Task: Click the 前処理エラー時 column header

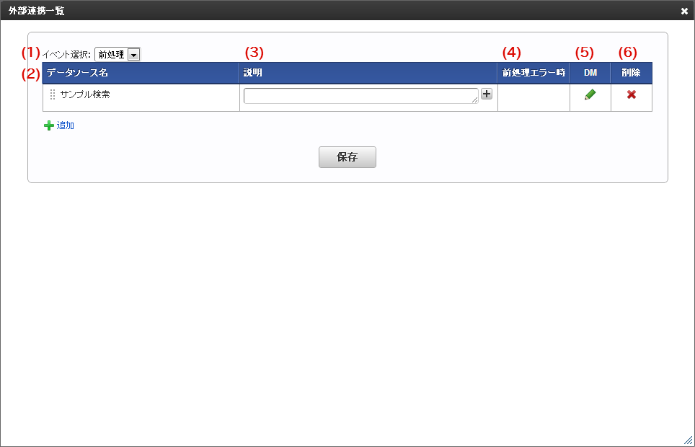Action: pyautogui.click(x=534, y=73)
